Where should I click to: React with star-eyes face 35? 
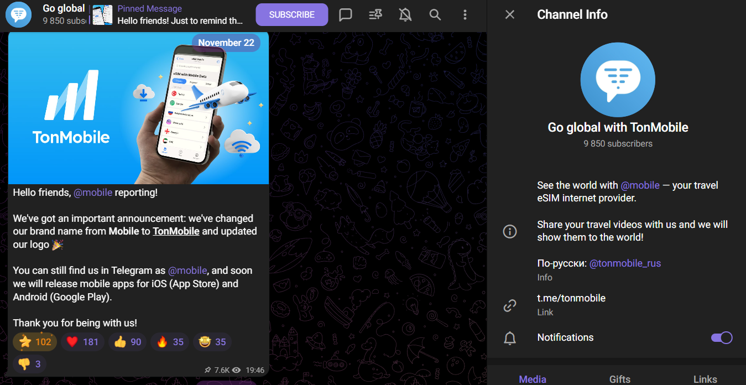212,342
